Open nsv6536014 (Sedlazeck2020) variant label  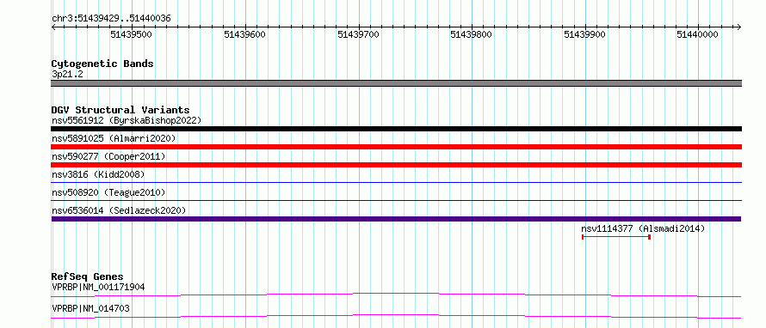tap(119, 210)
